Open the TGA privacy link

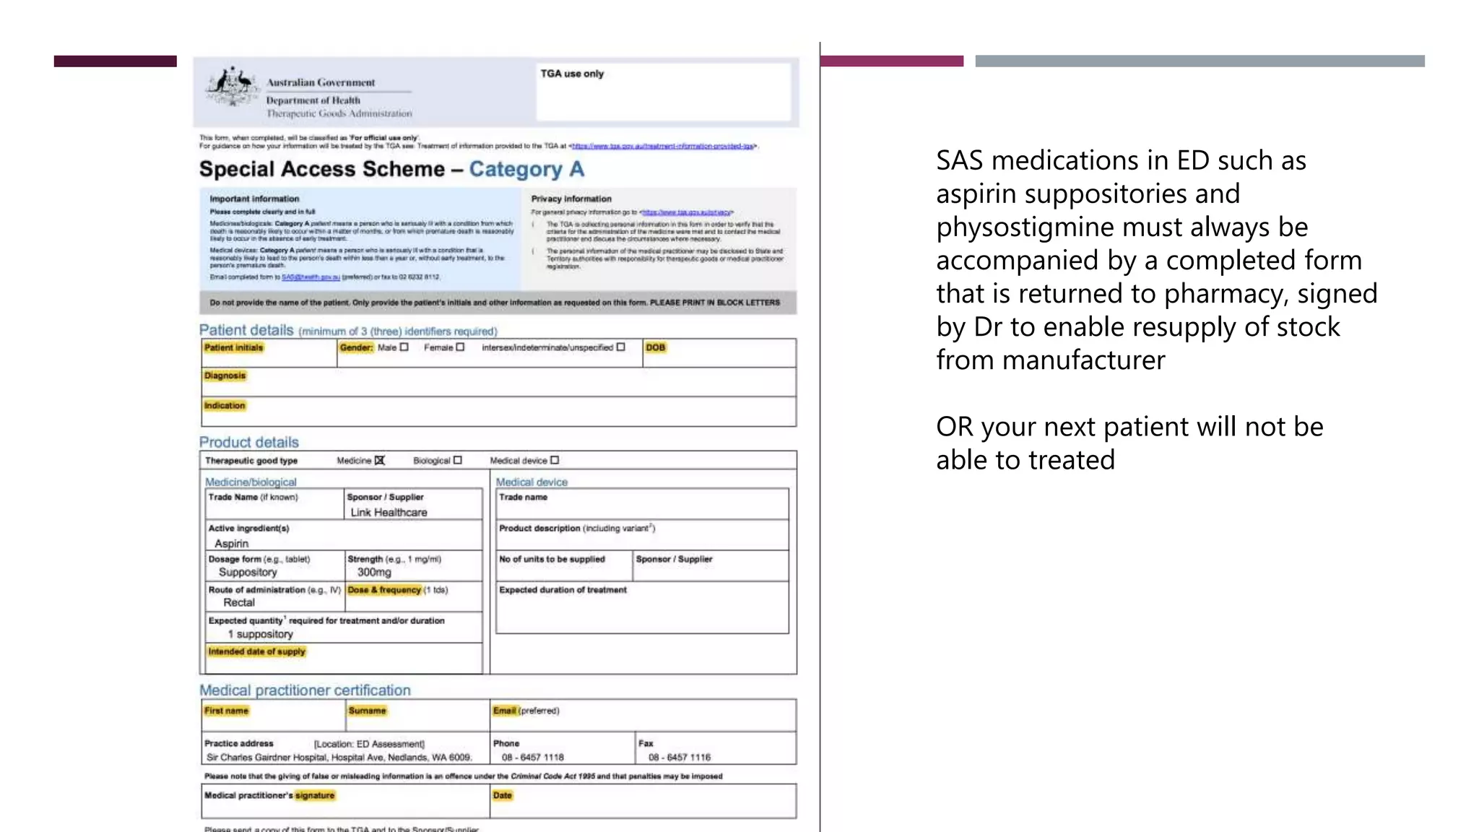click(686, 212)
